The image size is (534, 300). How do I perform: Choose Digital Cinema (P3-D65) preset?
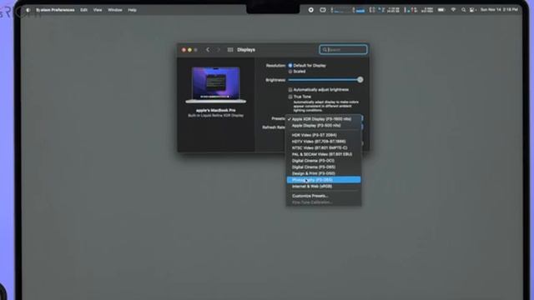pos(324,167)
